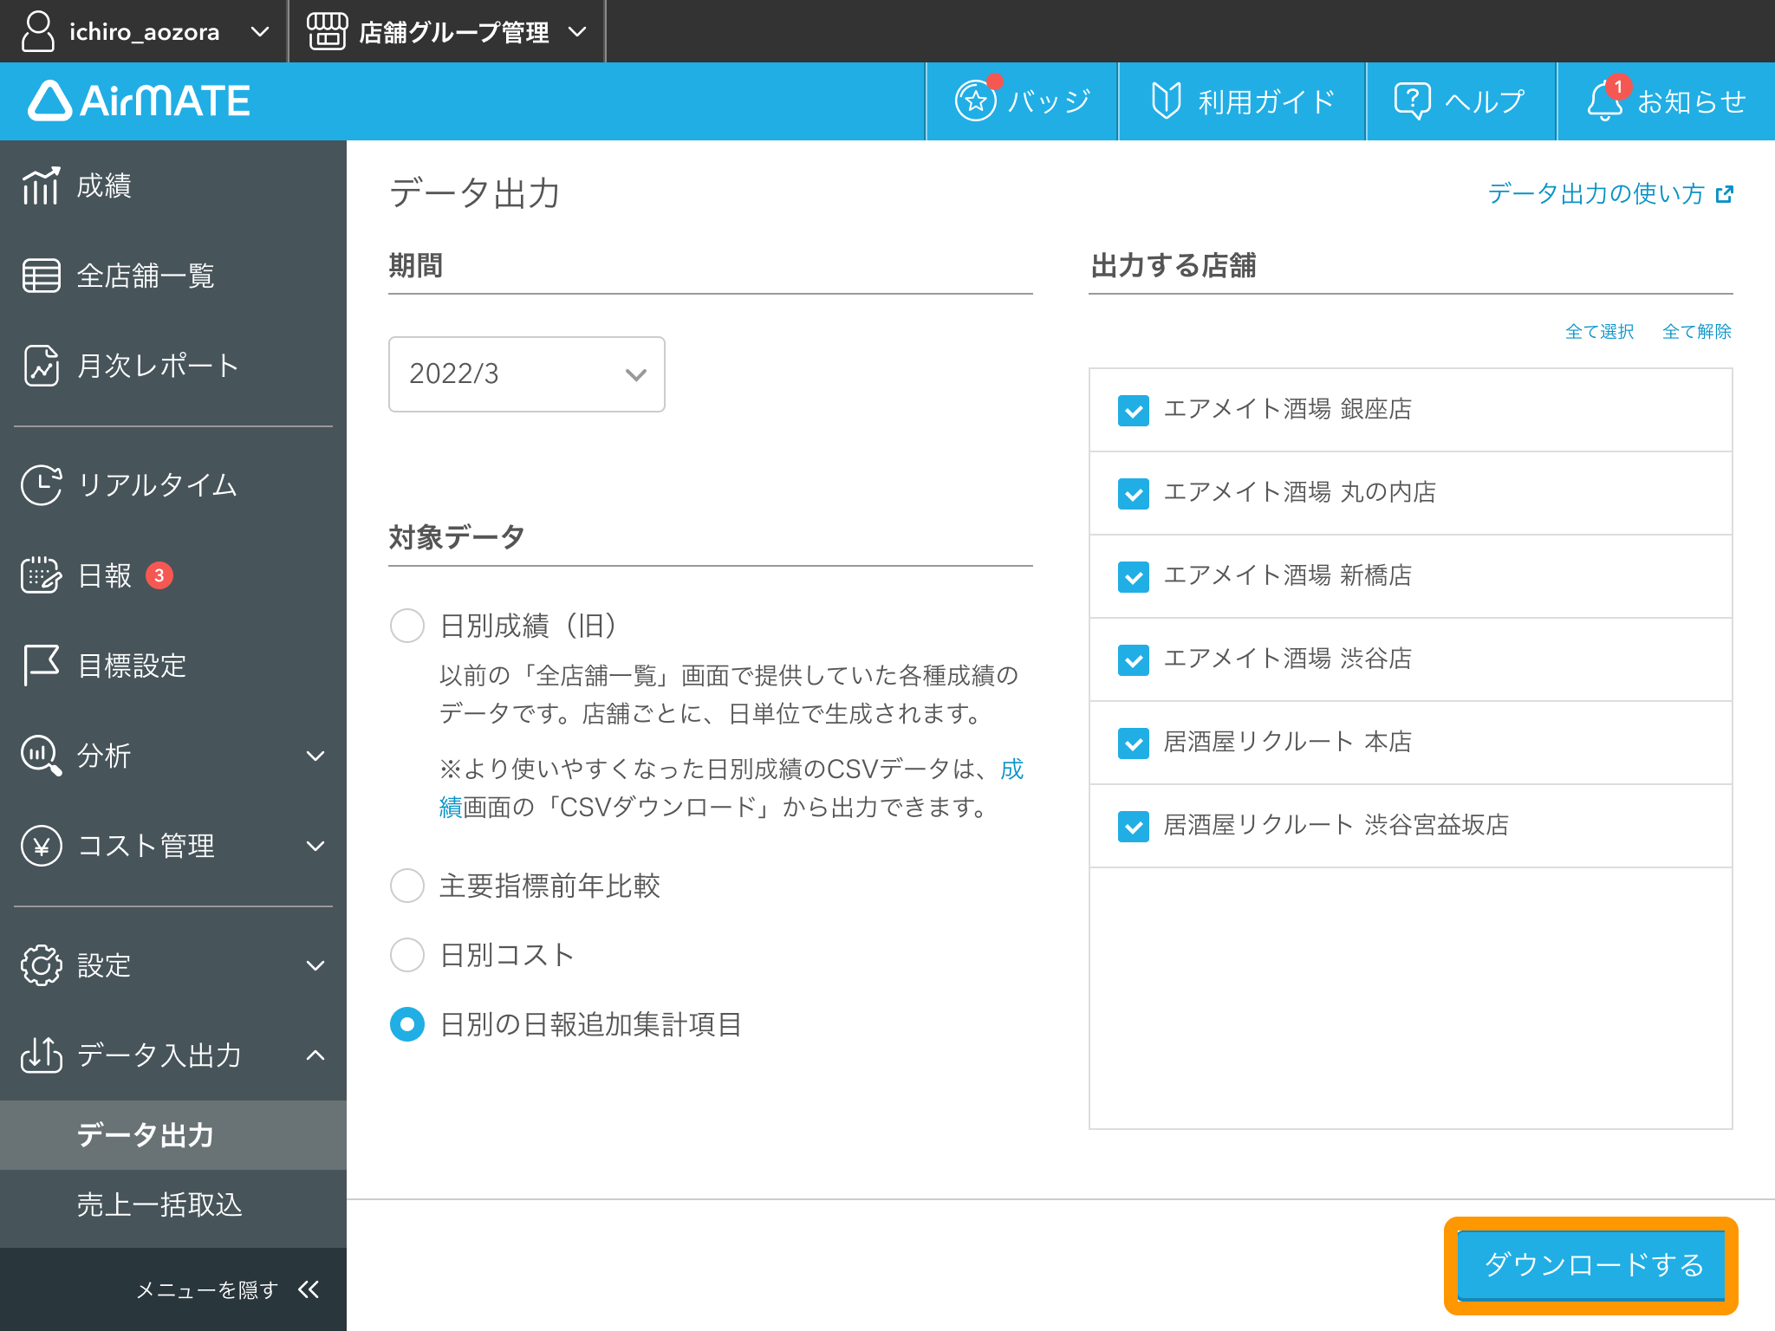Screen dimensions: 1775x1331
Task: Click the 利用ガイド label in header
Action: [x=1266, y=101]
